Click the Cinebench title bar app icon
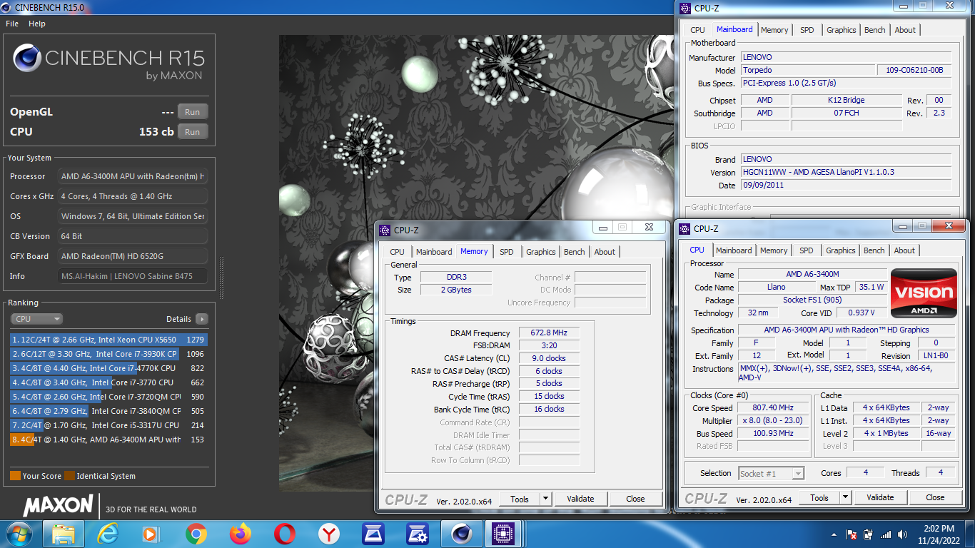975x548 pixels. (x=7, y=7)
